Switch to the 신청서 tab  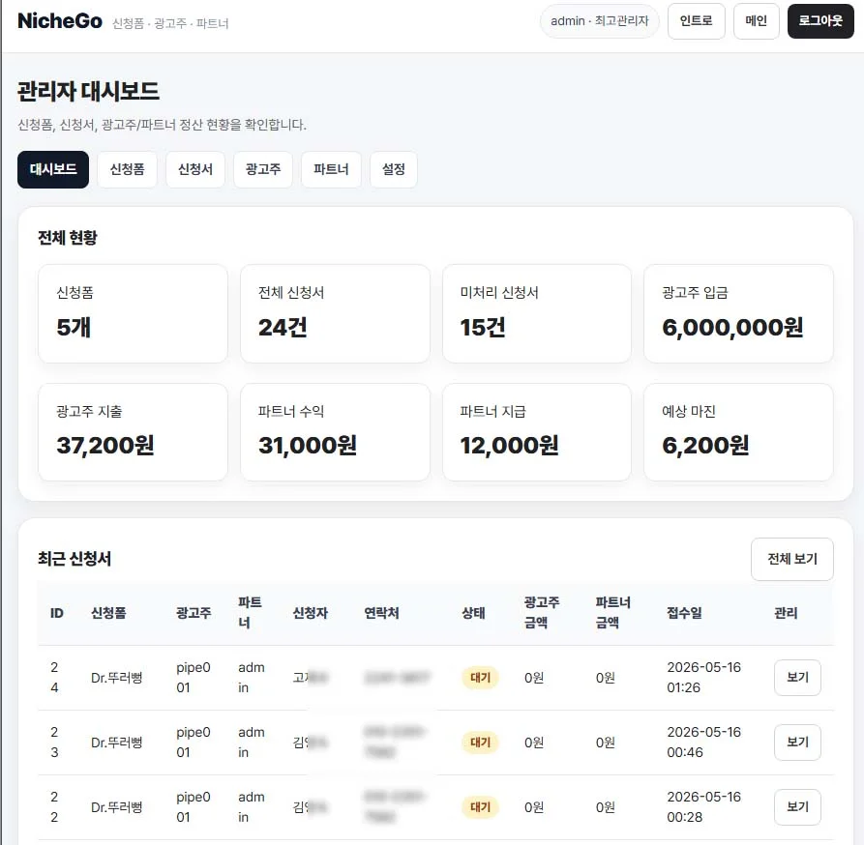[x=195, y=169]
